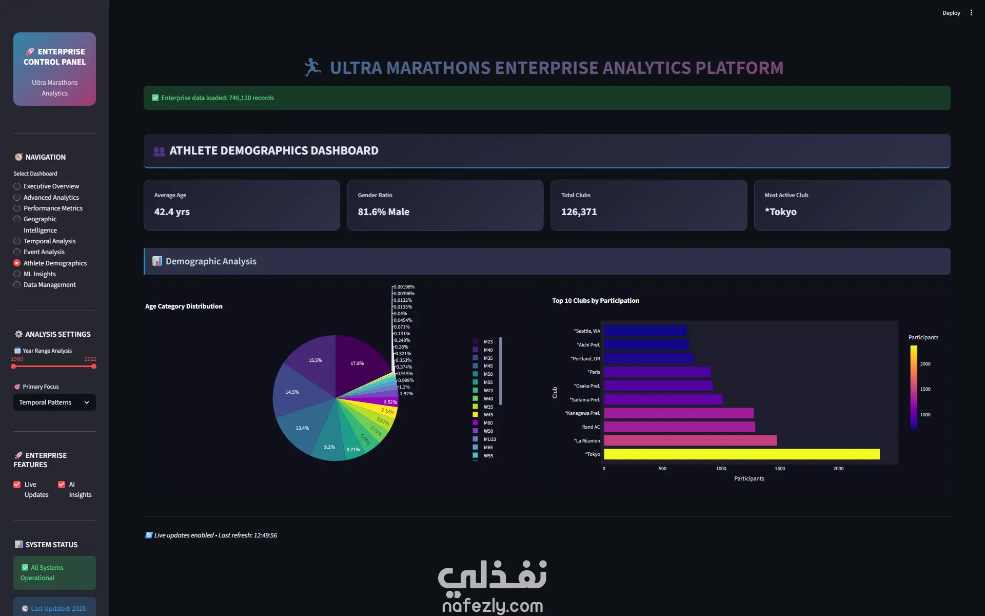Click the people icon in the Athlete Demographics header
Screen dimensions: 985x616
[159, 151]
